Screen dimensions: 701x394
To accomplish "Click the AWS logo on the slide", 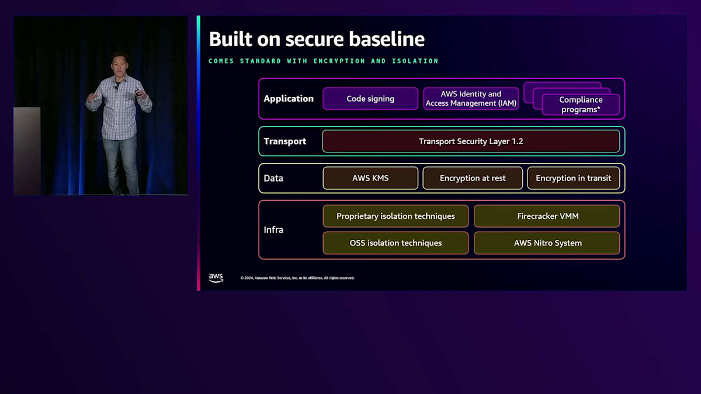I will click(x=216, y=278).
